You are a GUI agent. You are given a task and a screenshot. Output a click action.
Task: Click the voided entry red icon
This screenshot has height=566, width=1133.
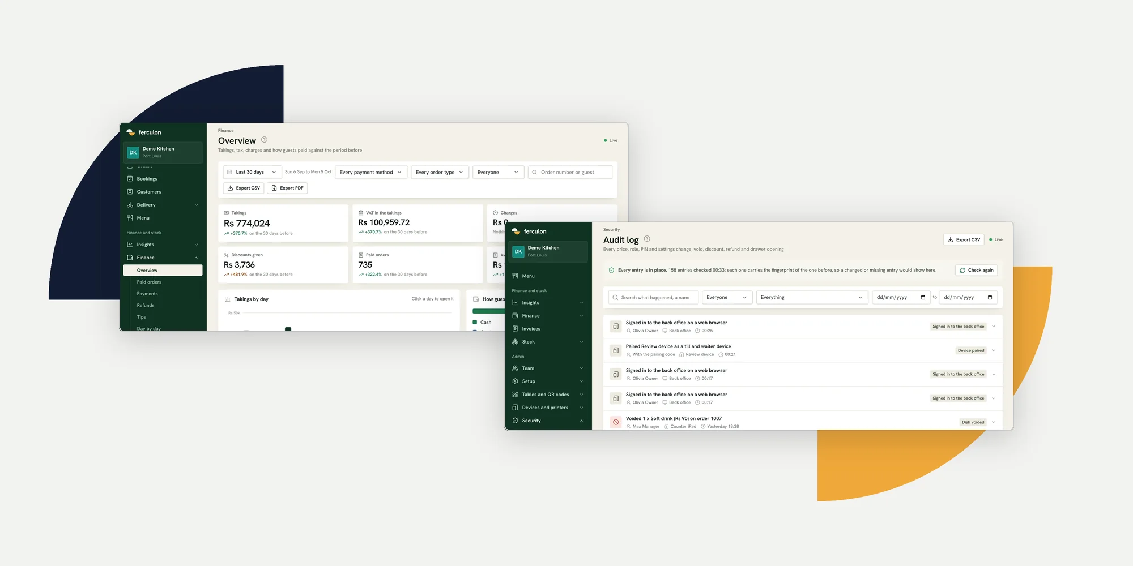pyautogui.click(x=616, y=422)
